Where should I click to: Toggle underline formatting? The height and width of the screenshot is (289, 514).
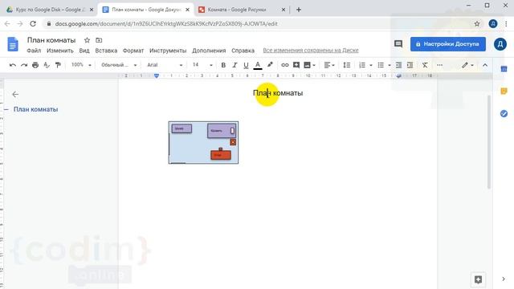(246, 65)
